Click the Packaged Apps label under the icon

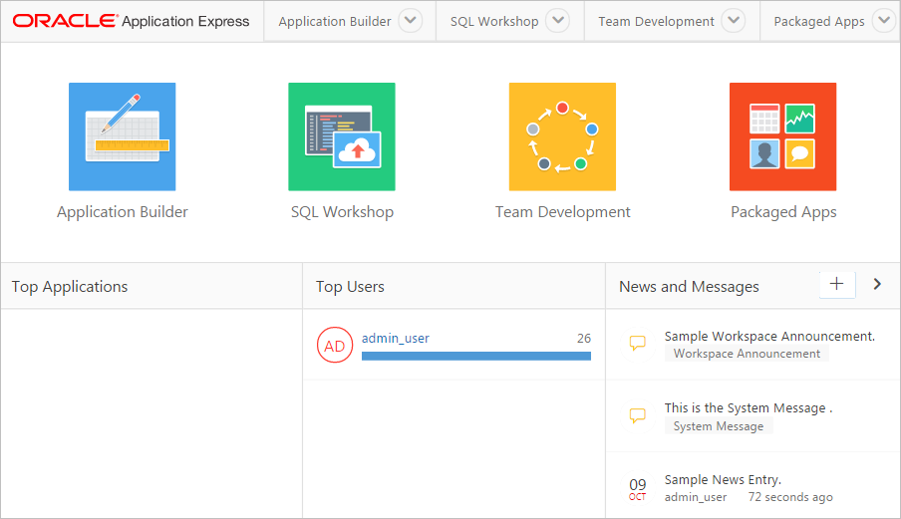[783, 212]
